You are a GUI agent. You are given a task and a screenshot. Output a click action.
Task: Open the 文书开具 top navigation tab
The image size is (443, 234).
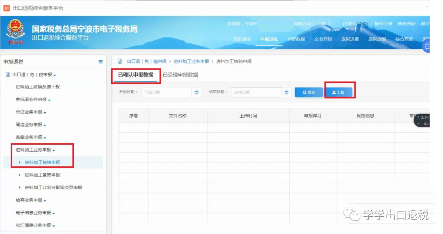tap(323, 39)
